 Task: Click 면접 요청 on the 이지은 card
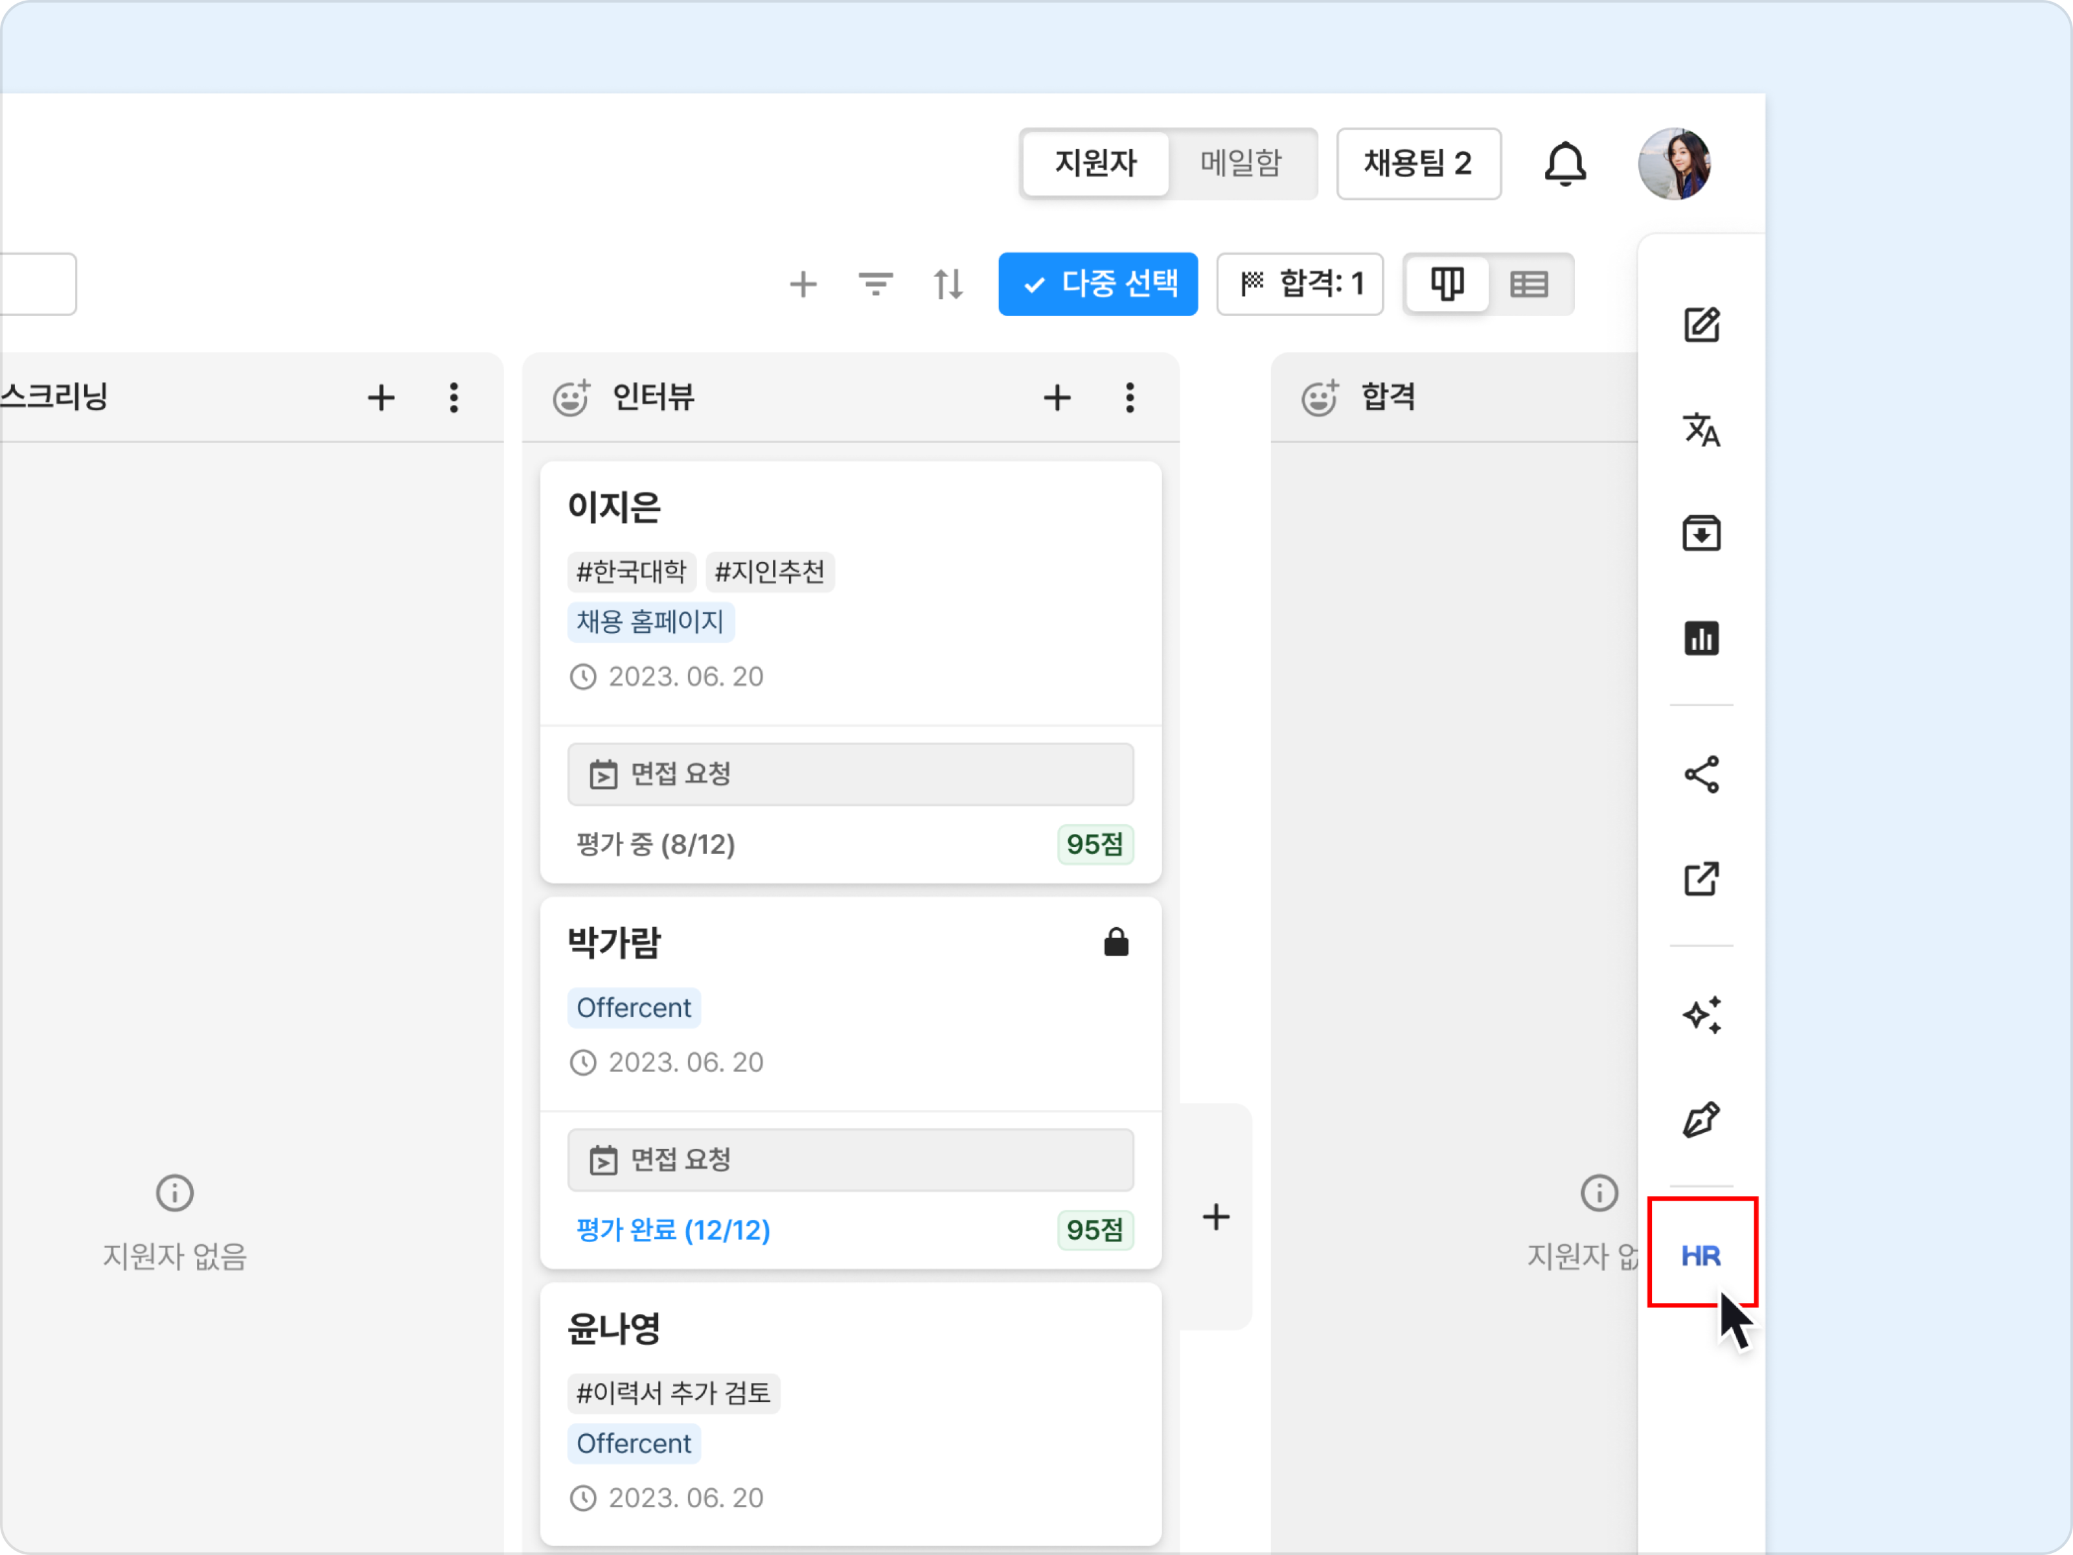click(x=850, y=774)
